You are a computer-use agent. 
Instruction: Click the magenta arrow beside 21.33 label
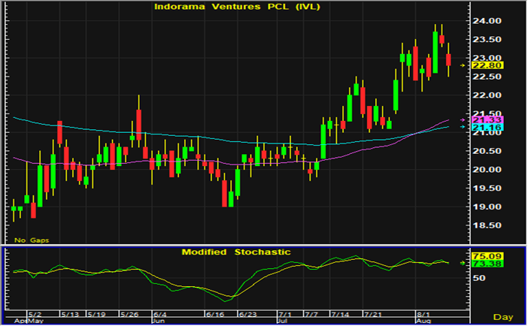click(x=463, y=120)
